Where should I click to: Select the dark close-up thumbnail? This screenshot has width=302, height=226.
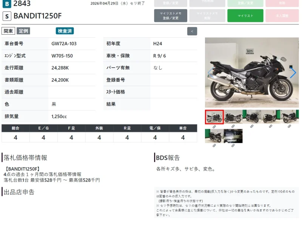pyautogui.click(x=233, y=136)
